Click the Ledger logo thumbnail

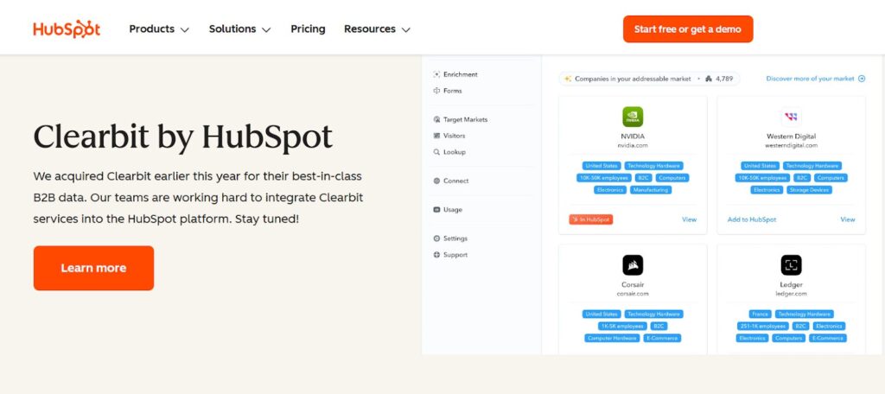(x=791, y=265)
